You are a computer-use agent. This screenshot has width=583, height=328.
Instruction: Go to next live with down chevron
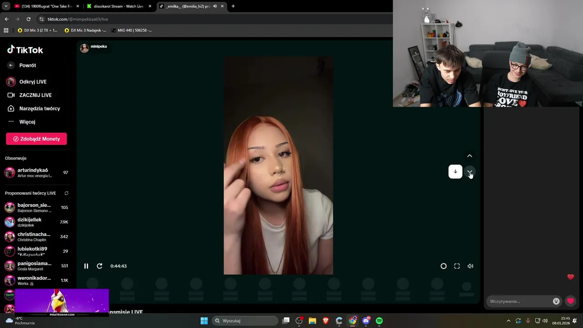pyautogui.click(x=470, y=172)
